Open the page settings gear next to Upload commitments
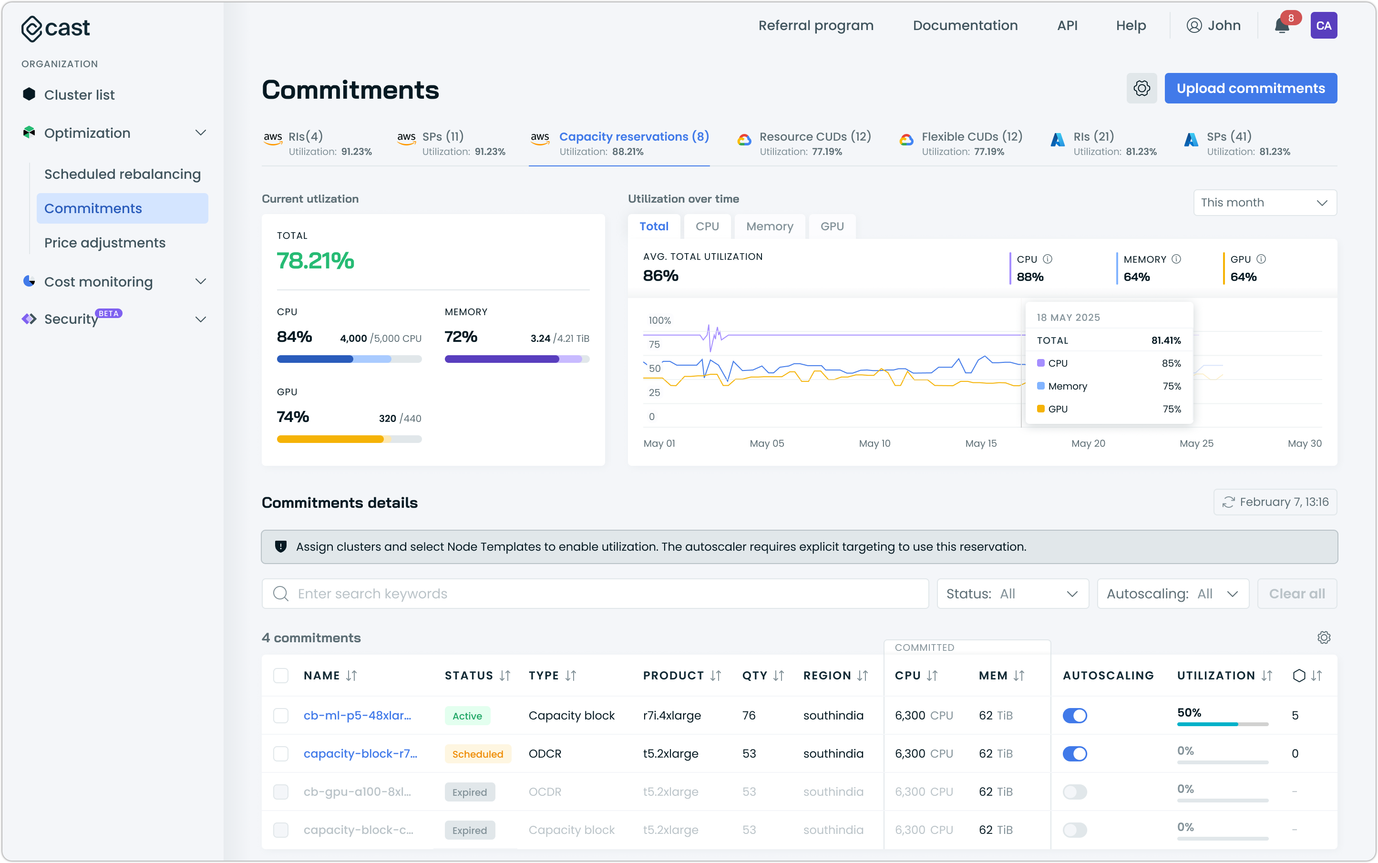 click(1141, 89)
